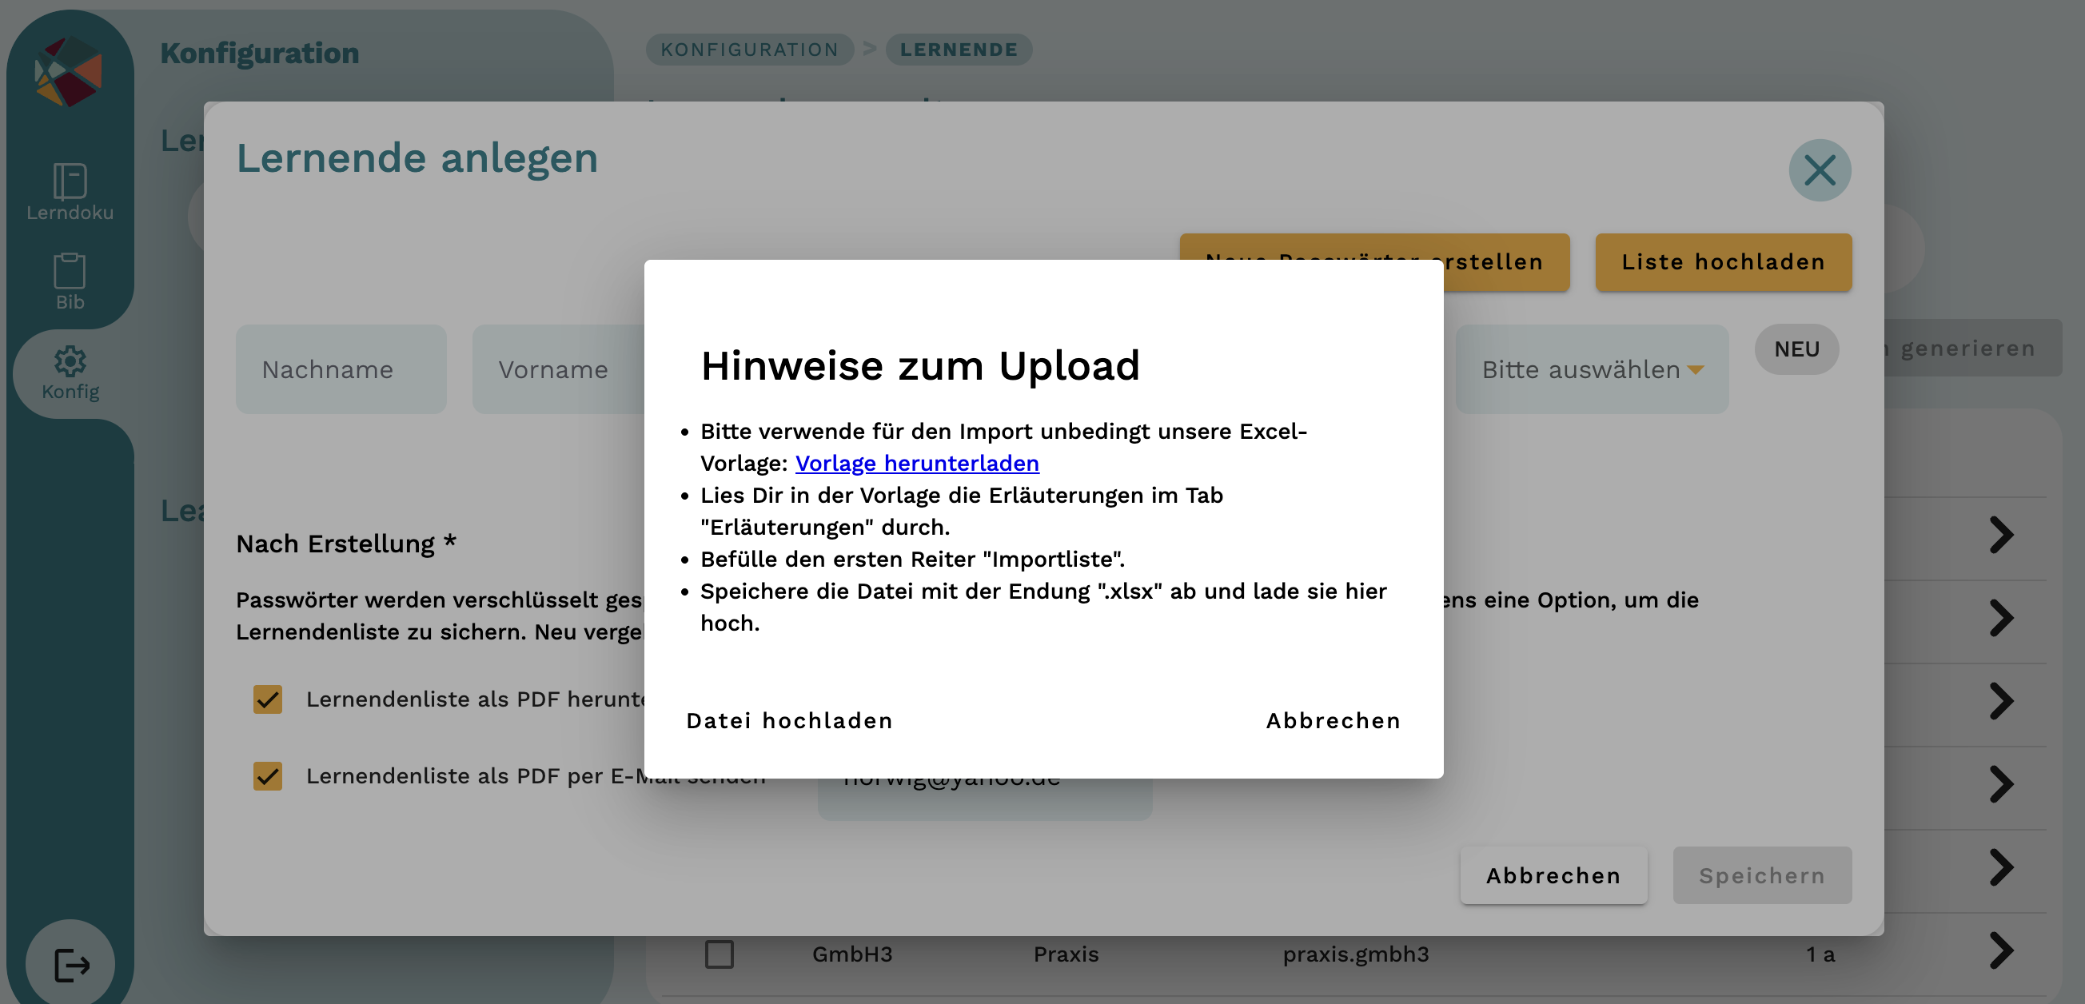
Task: Disable Lernendenliste als PDF per E-Mail senden
Action: coord(267,777)
